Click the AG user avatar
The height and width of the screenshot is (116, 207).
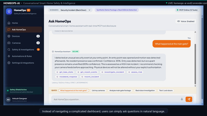(8, 100)
